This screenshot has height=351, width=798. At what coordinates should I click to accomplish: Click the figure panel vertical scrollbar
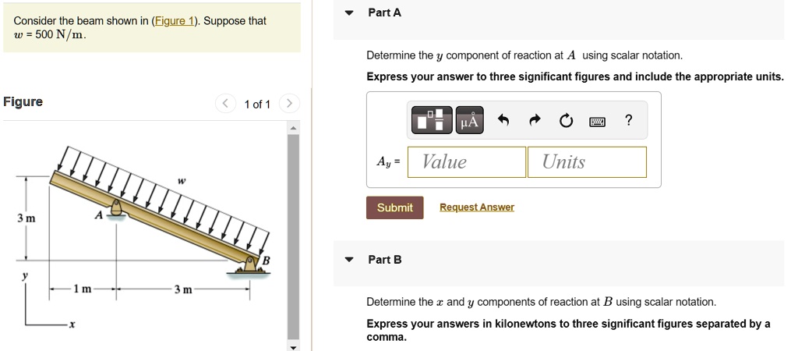[293, 237]
